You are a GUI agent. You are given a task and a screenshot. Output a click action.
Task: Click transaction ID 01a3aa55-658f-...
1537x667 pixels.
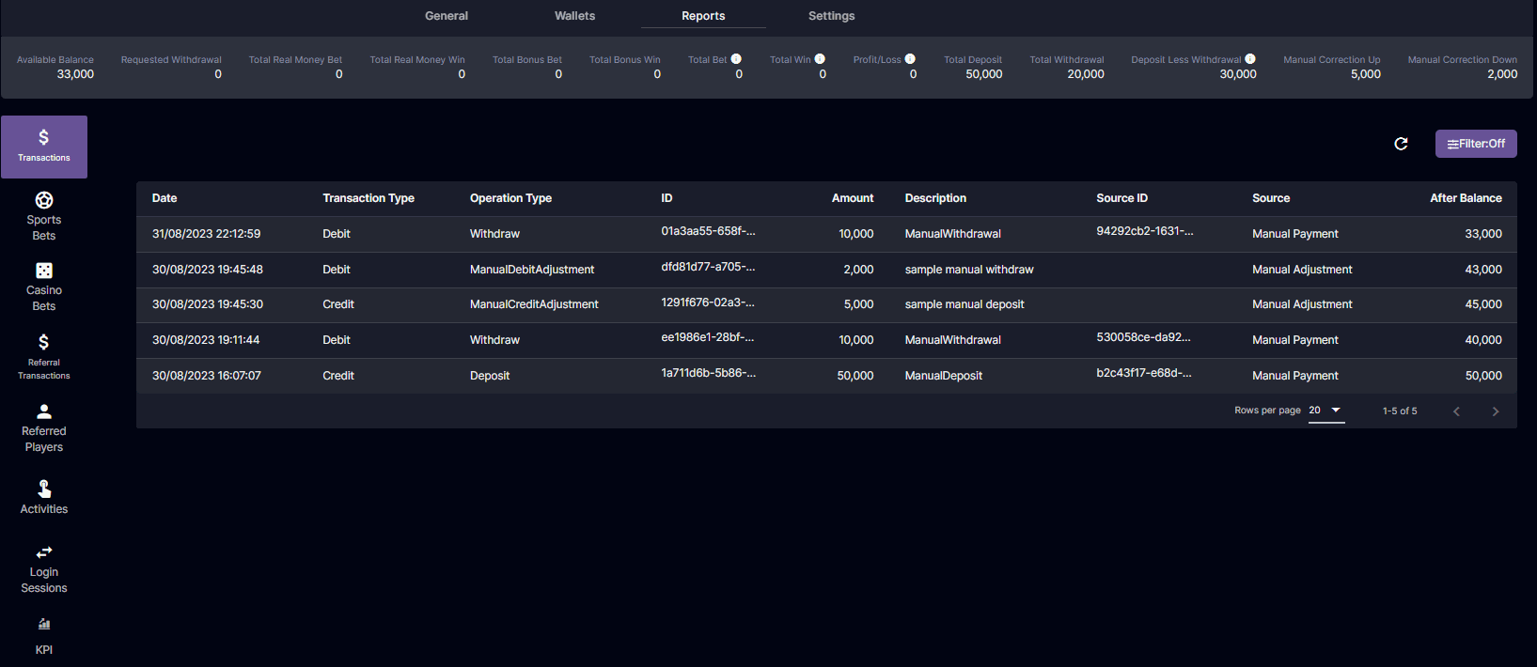pos(708,231)
